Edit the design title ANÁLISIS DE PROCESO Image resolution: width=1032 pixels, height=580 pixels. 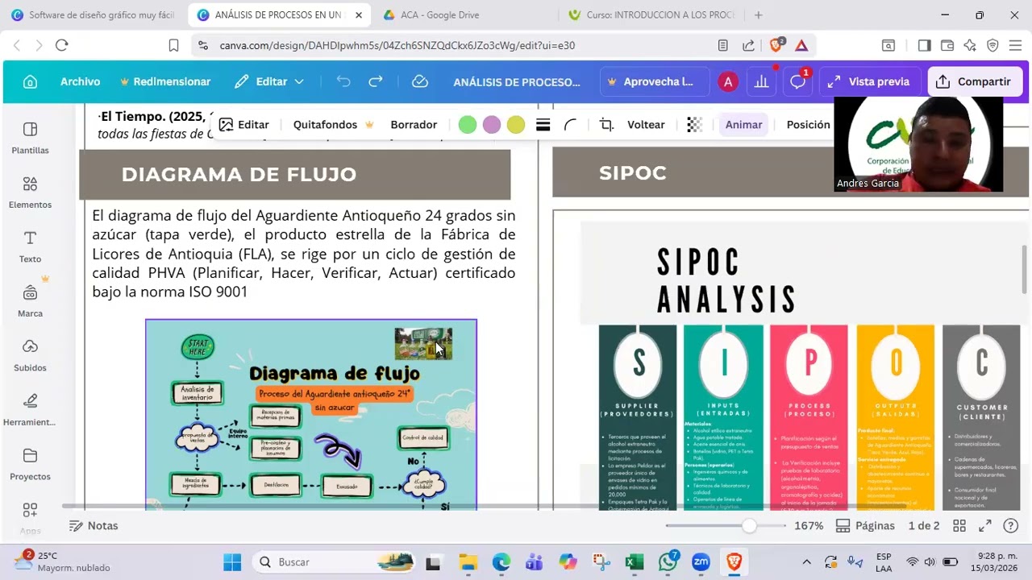coord(517,81)
